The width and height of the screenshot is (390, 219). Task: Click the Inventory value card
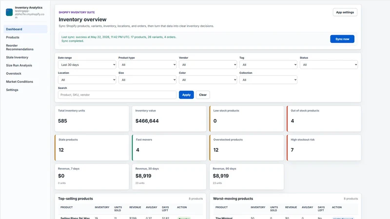169,119
